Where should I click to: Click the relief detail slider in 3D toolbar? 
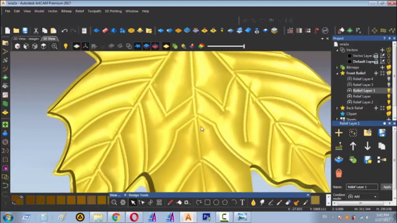[226, 46]
